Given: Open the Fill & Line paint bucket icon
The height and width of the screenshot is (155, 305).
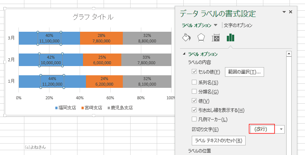Looking at the screenshot, I should click(x=186, y=37).
